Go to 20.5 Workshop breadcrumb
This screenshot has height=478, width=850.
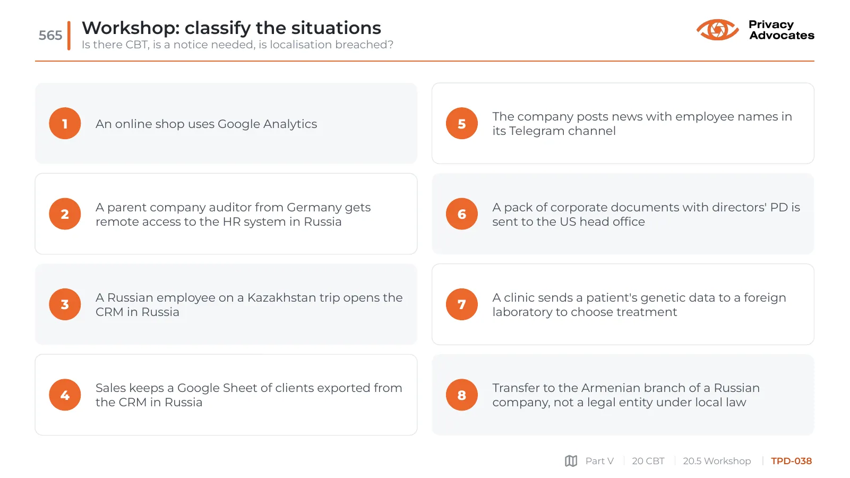(717, 461)
